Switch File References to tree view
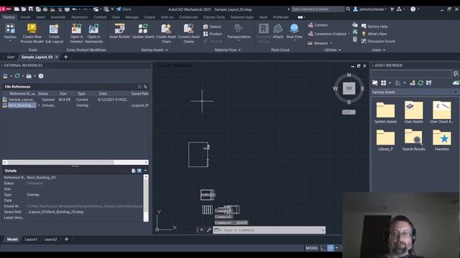This screenshot has width=460, height=258. (x=145, y=87)
